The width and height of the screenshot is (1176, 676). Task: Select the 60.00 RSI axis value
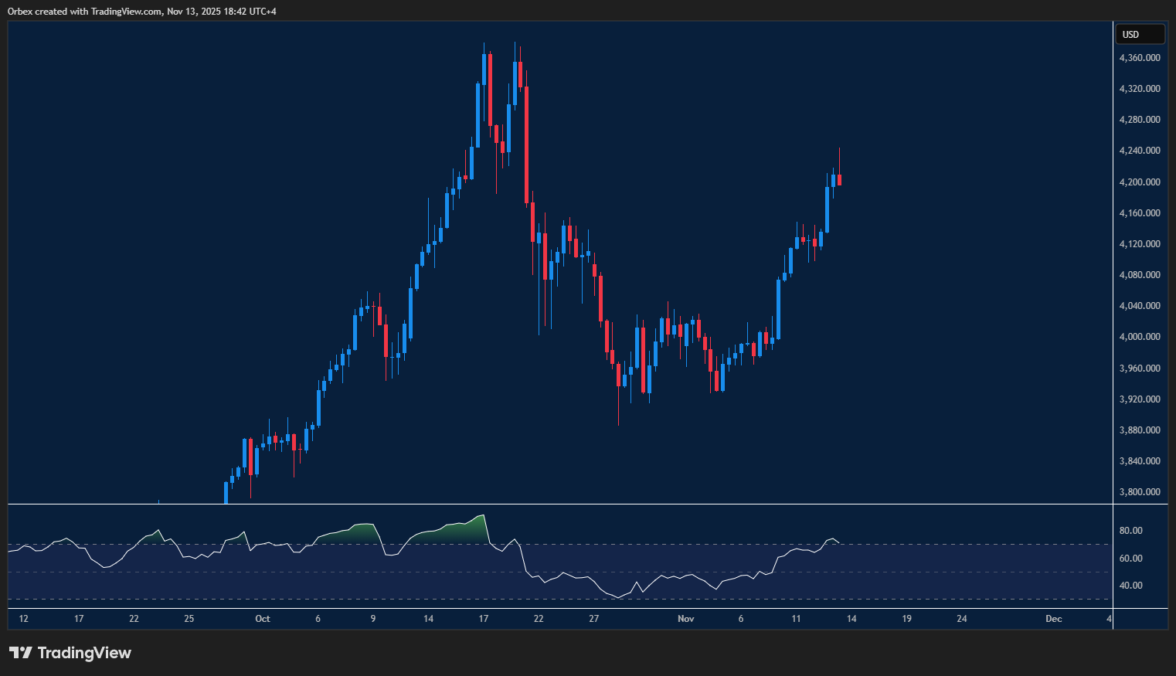coord(1131,559)
